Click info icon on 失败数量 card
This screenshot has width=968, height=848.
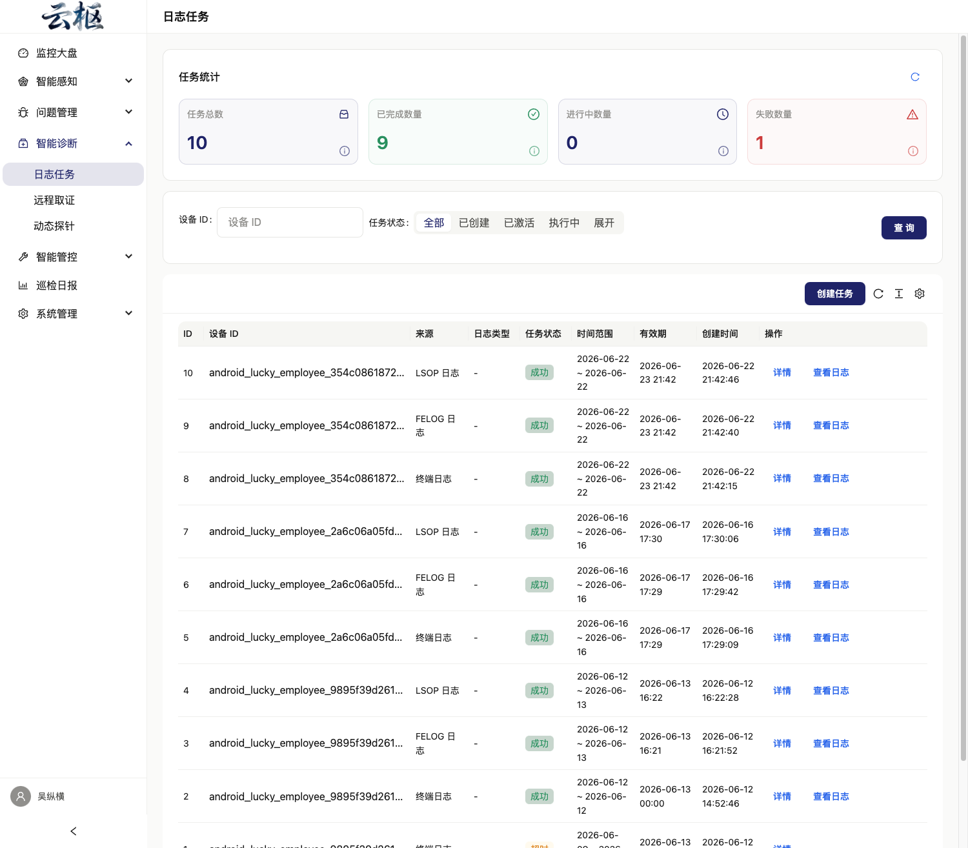[913, 151]
